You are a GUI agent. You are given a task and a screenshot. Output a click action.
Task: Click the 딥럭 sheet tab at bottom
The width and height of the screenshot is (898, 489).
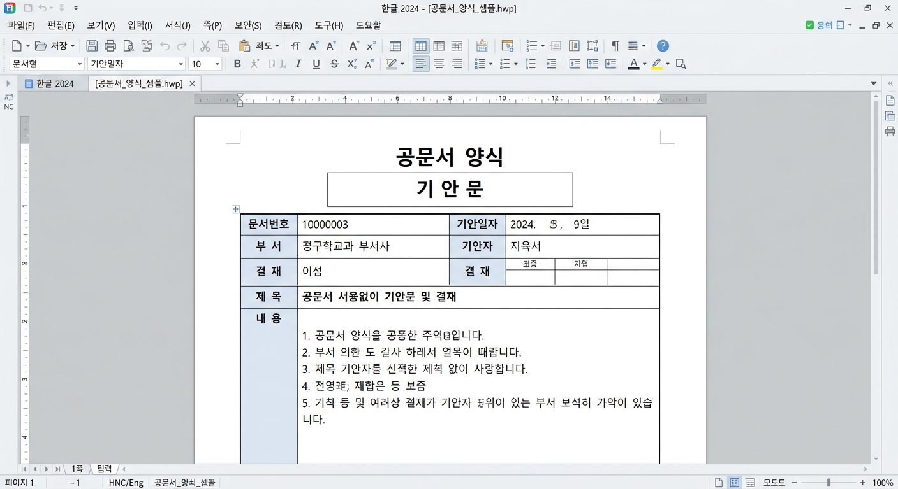click(x=103, y=468)
